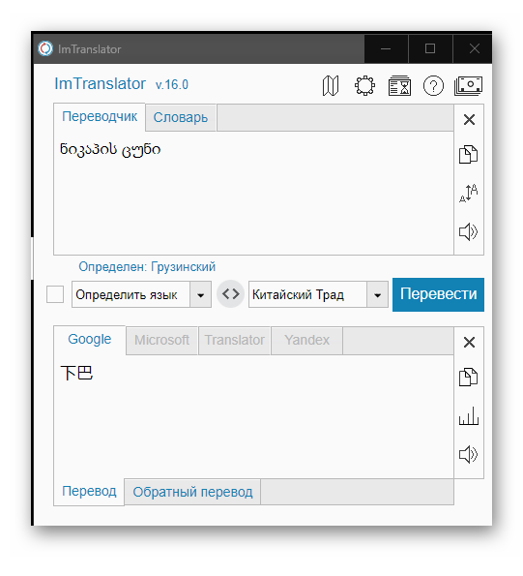The width and height of the screenshot is (523, 576).
Task: Minimize the ImTranslator window
Action: 386,48
